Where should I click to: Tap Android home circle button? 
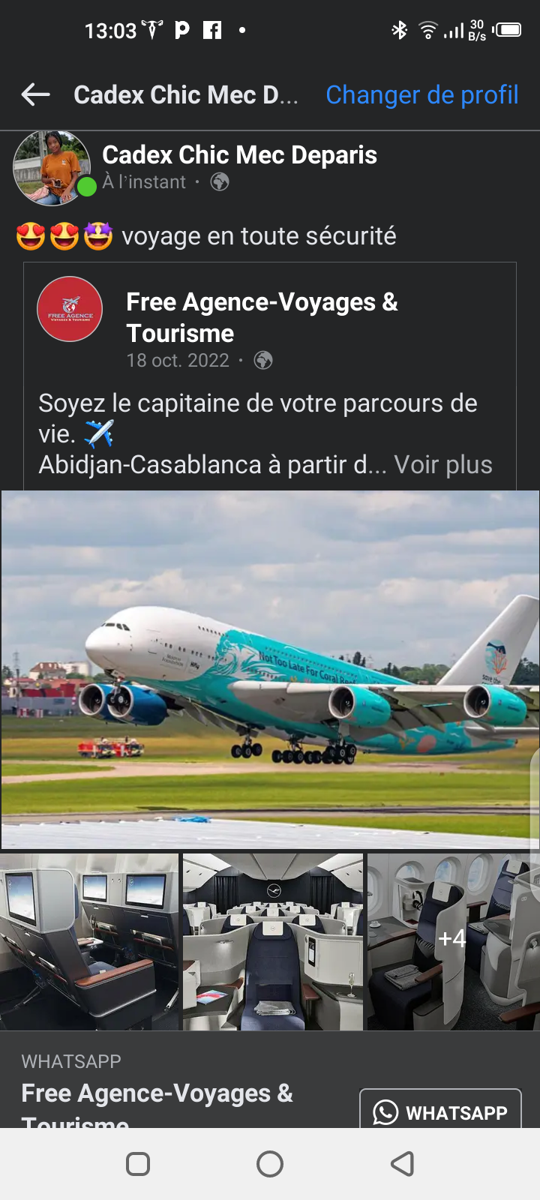270,1164
